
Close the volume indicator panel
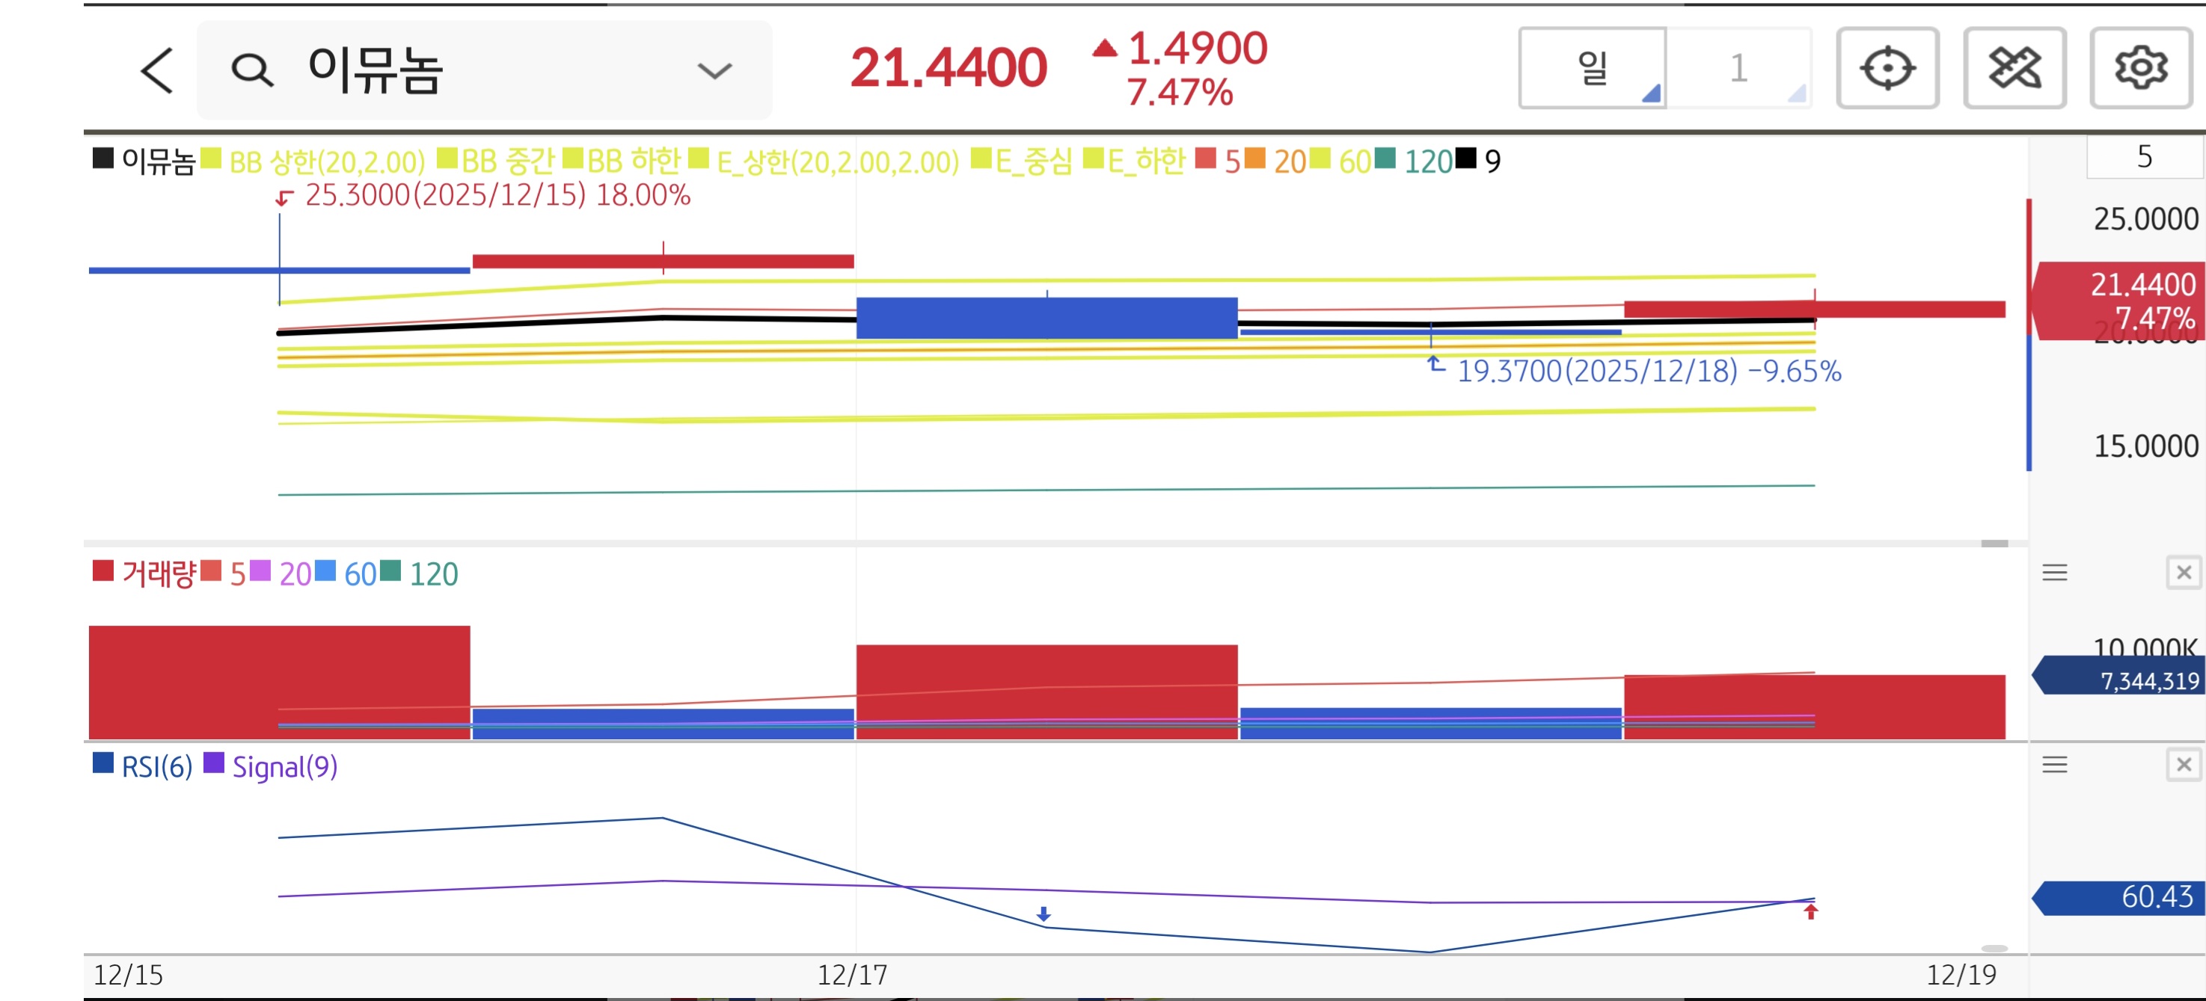2183,573
